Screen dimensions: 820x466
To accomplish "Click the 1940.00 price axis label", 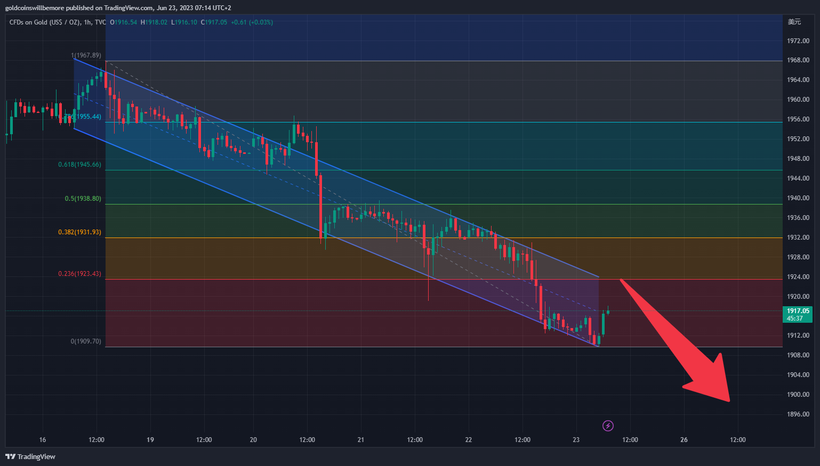I will (x=798, y=198).
